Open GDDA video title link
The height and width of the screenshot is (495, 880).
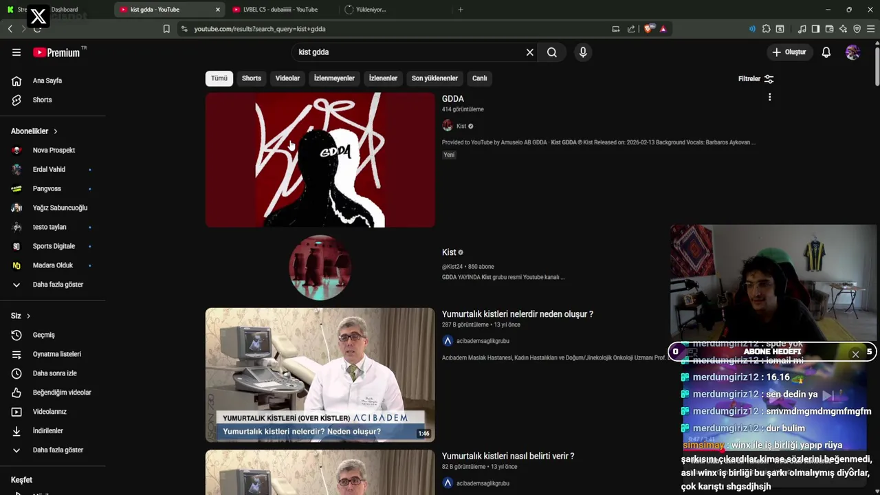(453, 99)
